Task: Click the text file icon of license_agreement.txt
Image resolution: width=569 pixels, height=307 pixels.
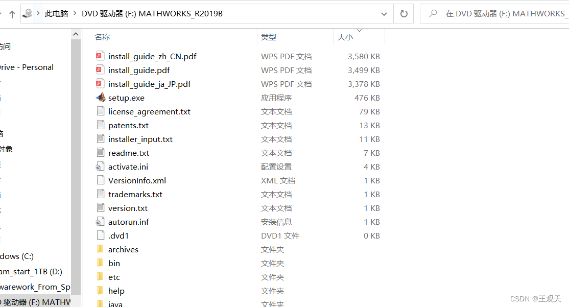Action: click(101, 111)
